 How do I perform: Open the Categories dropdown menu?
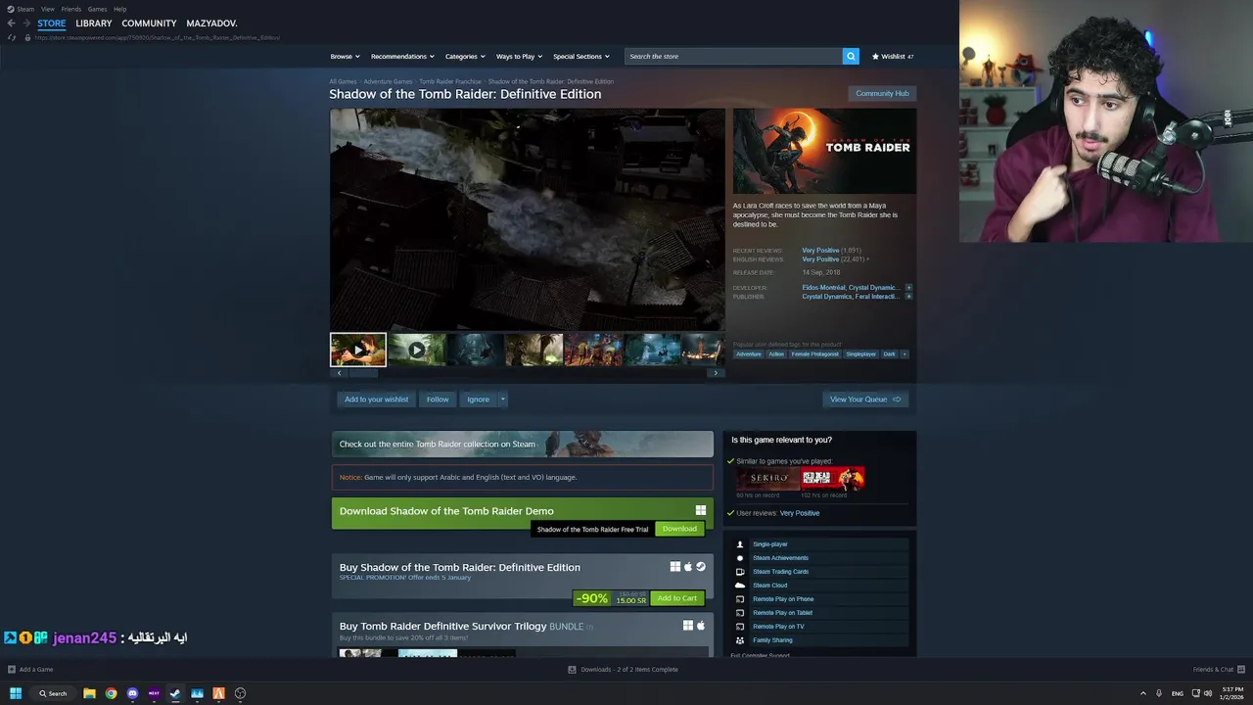pos(465,56)
